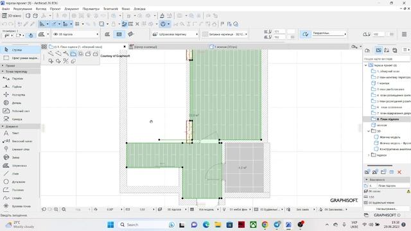Select the Text tool in toolbox
Image resolution: width=411 pixels, height=231 pixels.
20,133
